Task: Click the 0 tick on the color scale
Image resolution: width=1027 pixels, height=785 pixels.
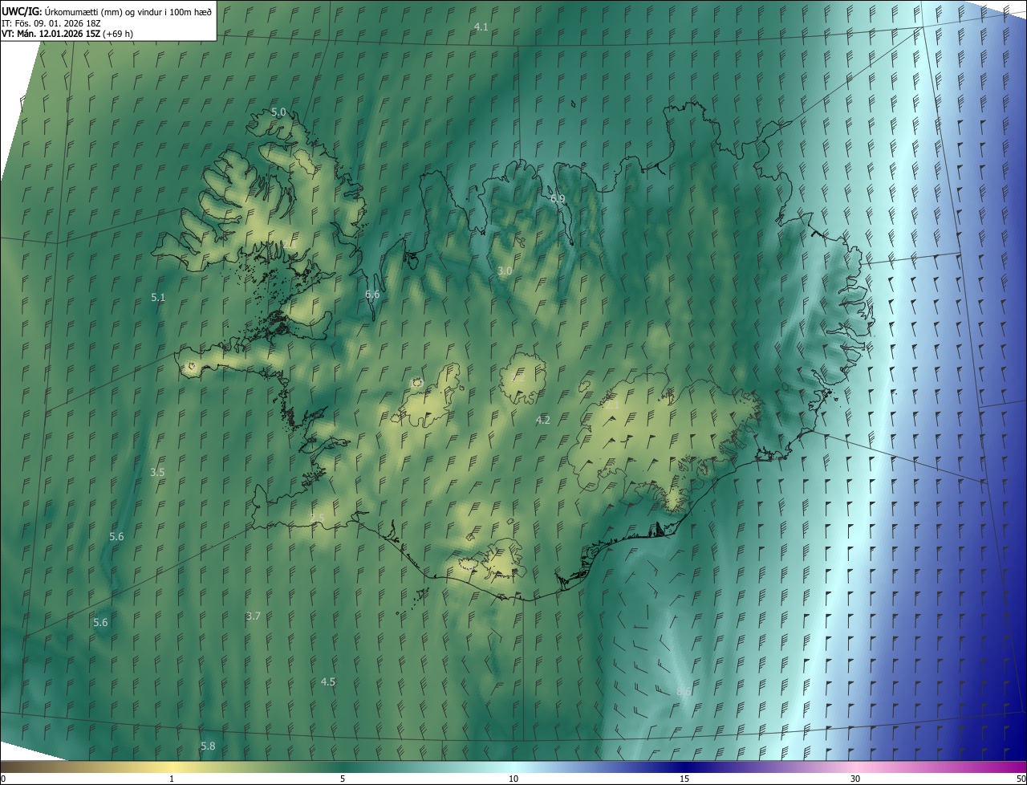Action: [x=2, y=779]
